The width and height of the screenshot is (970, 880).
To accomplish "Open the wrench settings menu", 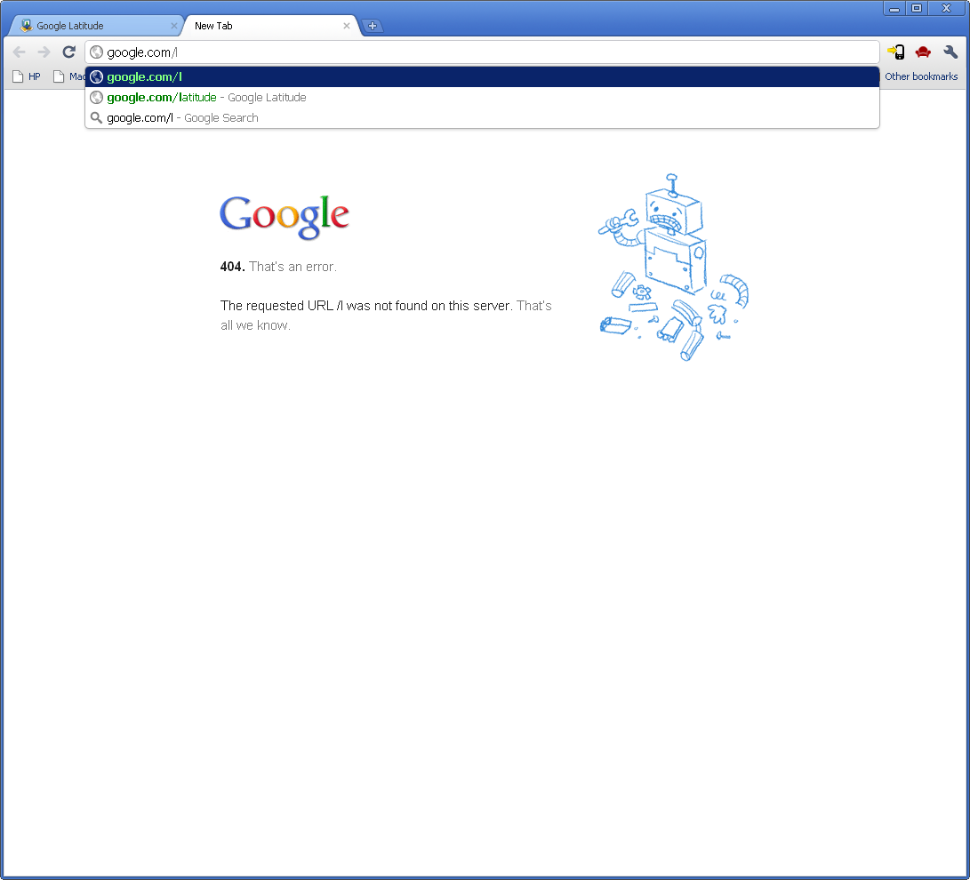I will point(950,52).
